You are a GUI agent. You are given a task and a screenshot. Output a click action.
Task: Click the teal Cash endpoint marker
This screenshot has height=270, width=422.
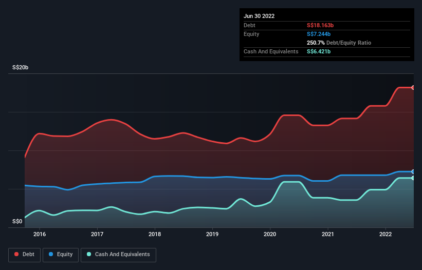point(413,178)
